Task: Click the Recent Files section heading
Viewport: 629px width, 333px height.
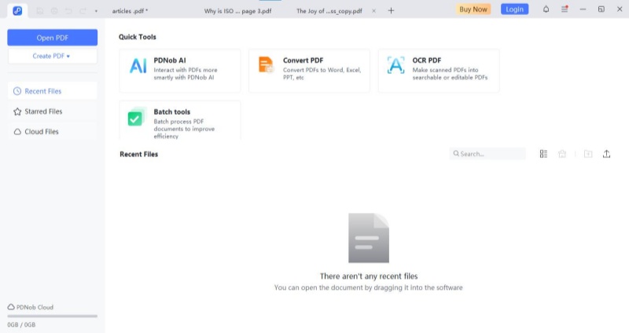Action: pyautogui.click(x=139, y=154)
